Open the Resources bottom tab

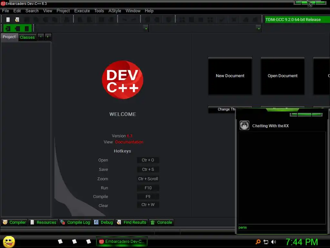tap(44, 222)
